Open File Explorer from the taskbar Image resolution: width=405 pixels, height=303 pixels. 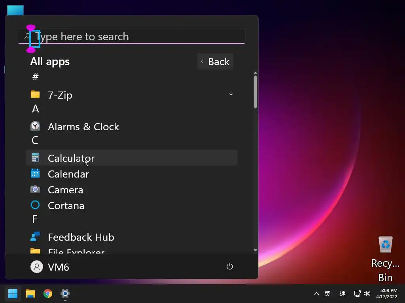click(x=30, y=294)
